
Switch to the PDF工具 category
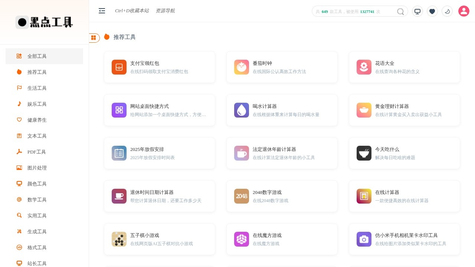(x=37, y=152)
